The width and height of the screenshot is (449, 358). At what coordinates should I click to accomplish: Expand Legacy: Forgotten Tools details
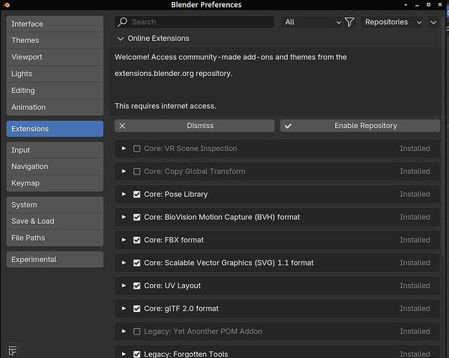tap(124, 354)
